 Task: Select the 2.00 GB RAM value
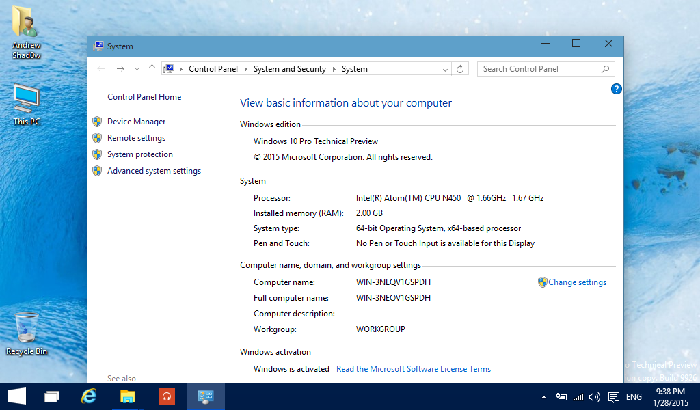pyautogui.click(x=369, y=213)
